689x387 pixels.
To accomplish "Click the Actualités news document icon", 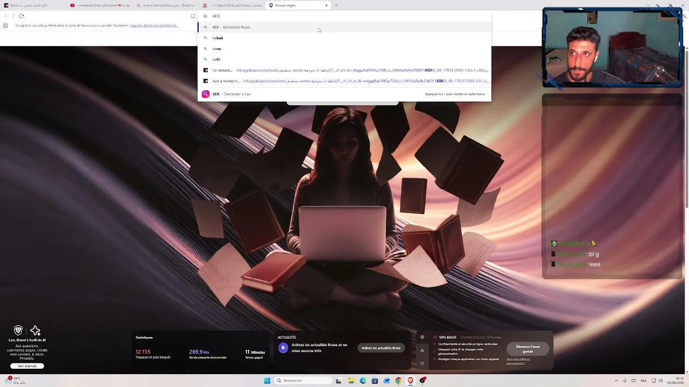I will click(x=283, y=348).
